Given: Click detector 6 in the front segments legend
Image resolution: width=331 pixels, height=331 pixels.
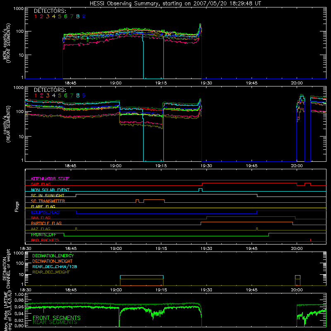Looking at the screenshot, I should pyautogui.click(x=66, y=17).
